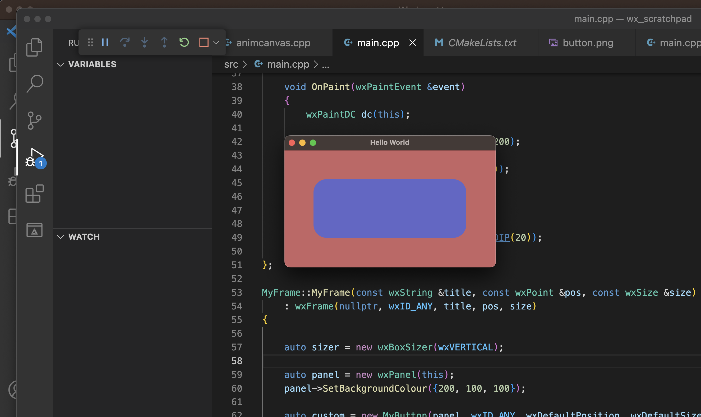Pause the running program in the debug toolbar

pos(105,43)
